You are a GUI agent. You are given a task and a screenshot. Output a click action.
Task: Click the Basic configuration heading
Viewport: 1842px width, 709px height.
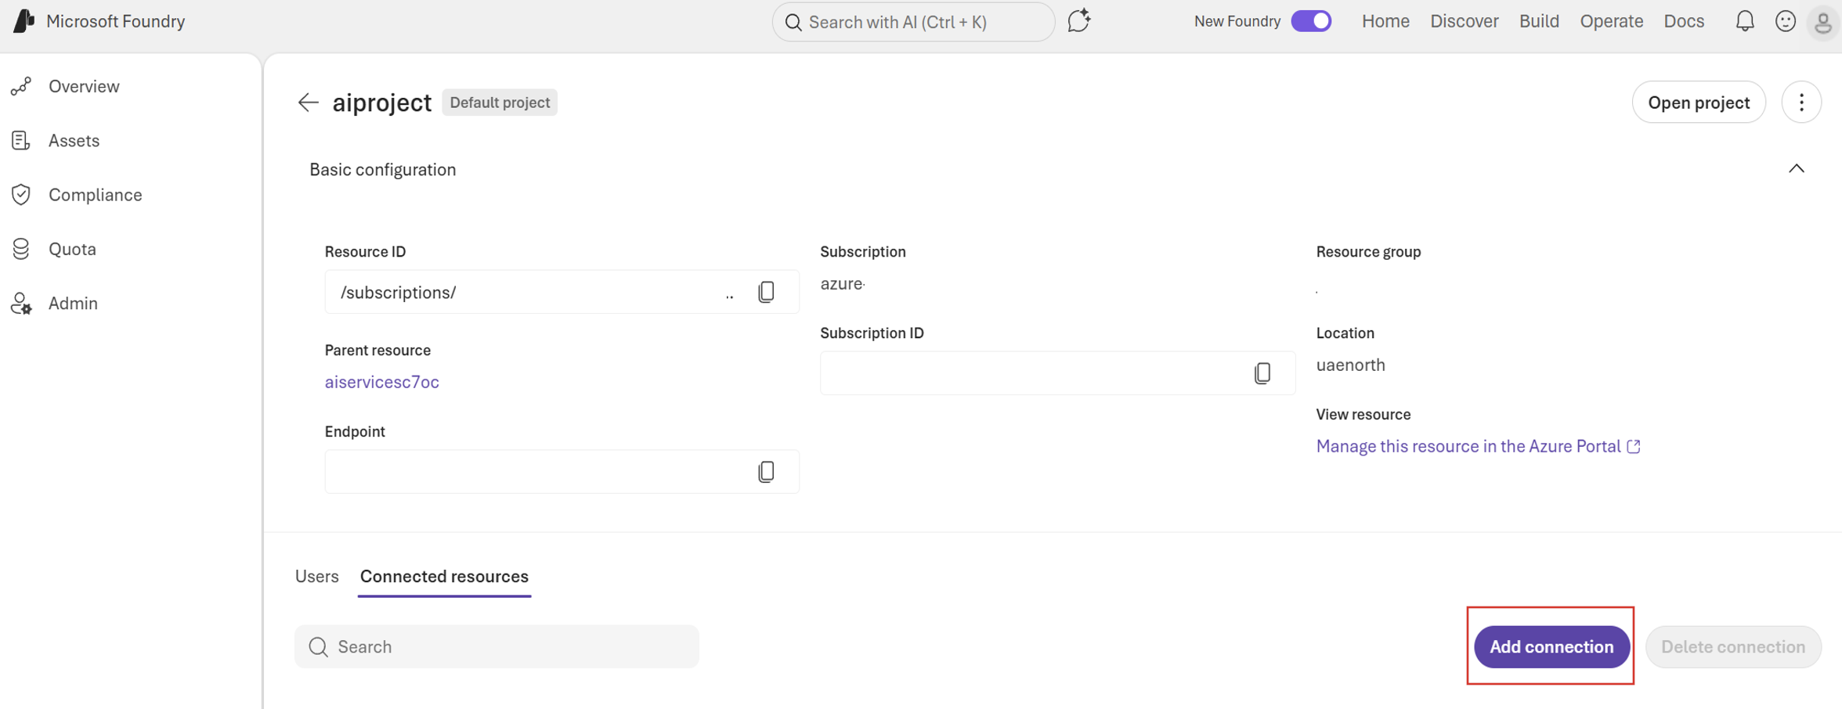(x=383, y=170)
